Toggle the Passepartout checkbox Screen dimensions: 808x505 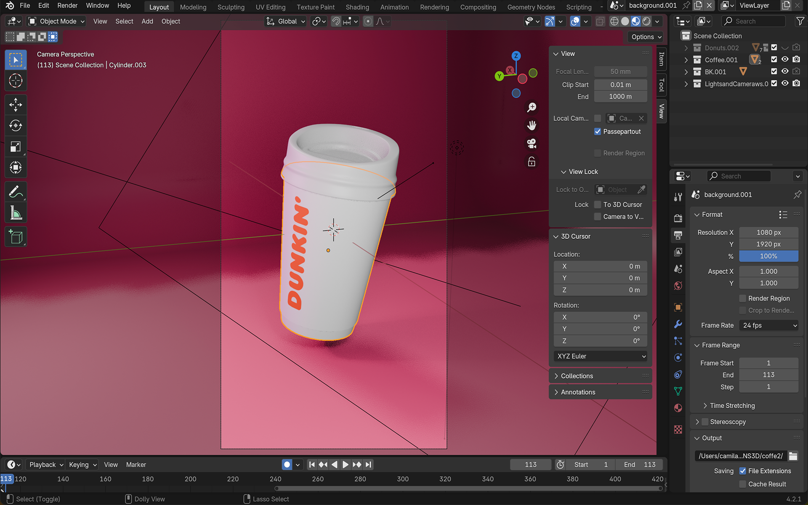pos(598,131)
